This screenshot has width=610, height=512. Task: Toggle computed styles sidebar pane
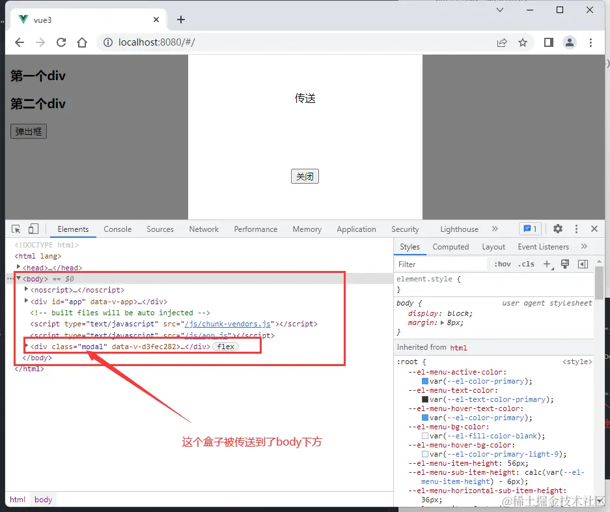click(x=583, y=264)
